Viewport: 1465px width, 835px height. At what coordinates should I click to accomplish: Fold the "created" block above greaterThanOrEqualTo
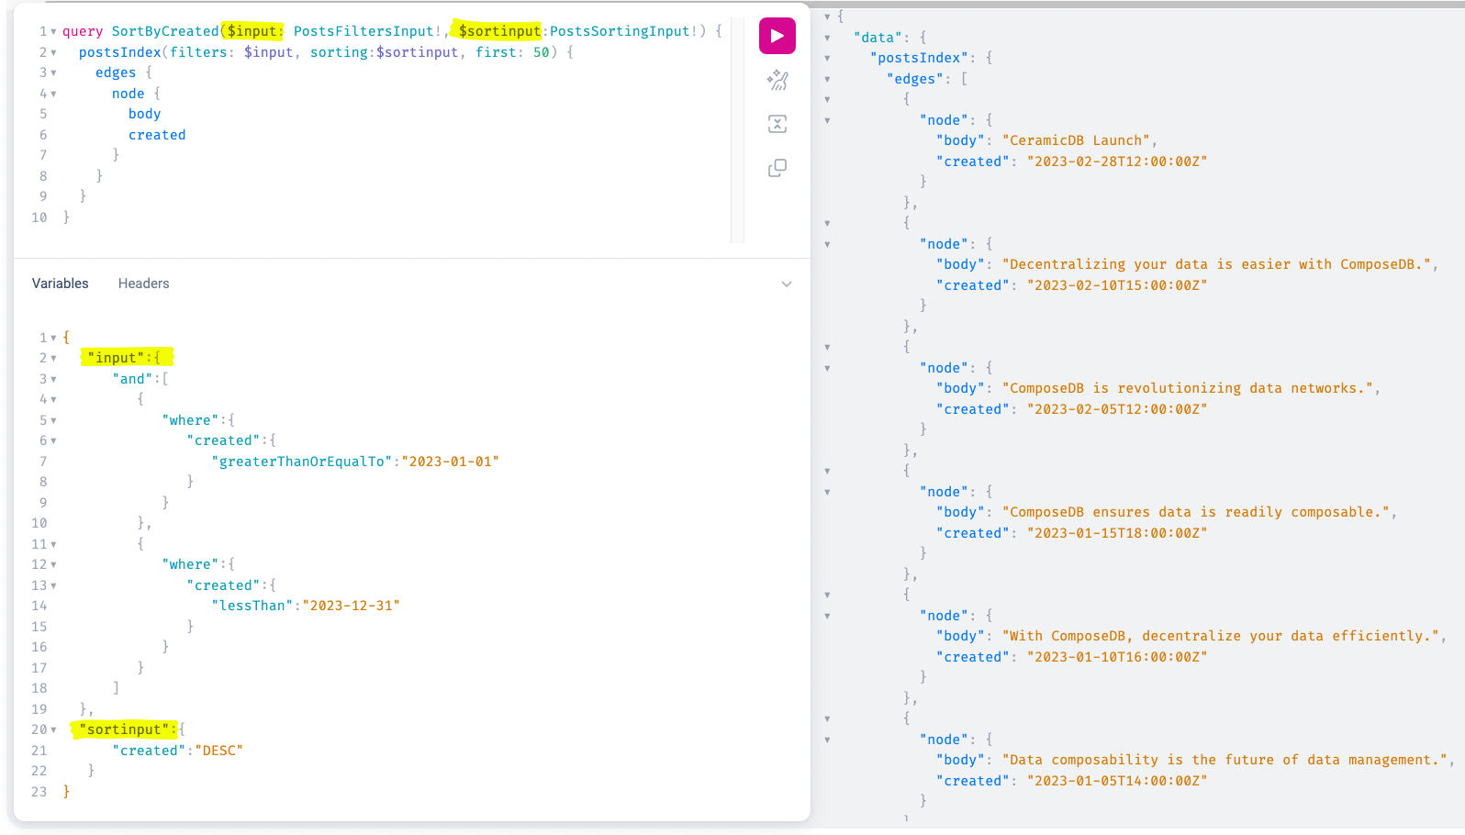click(x=53, y=441)
